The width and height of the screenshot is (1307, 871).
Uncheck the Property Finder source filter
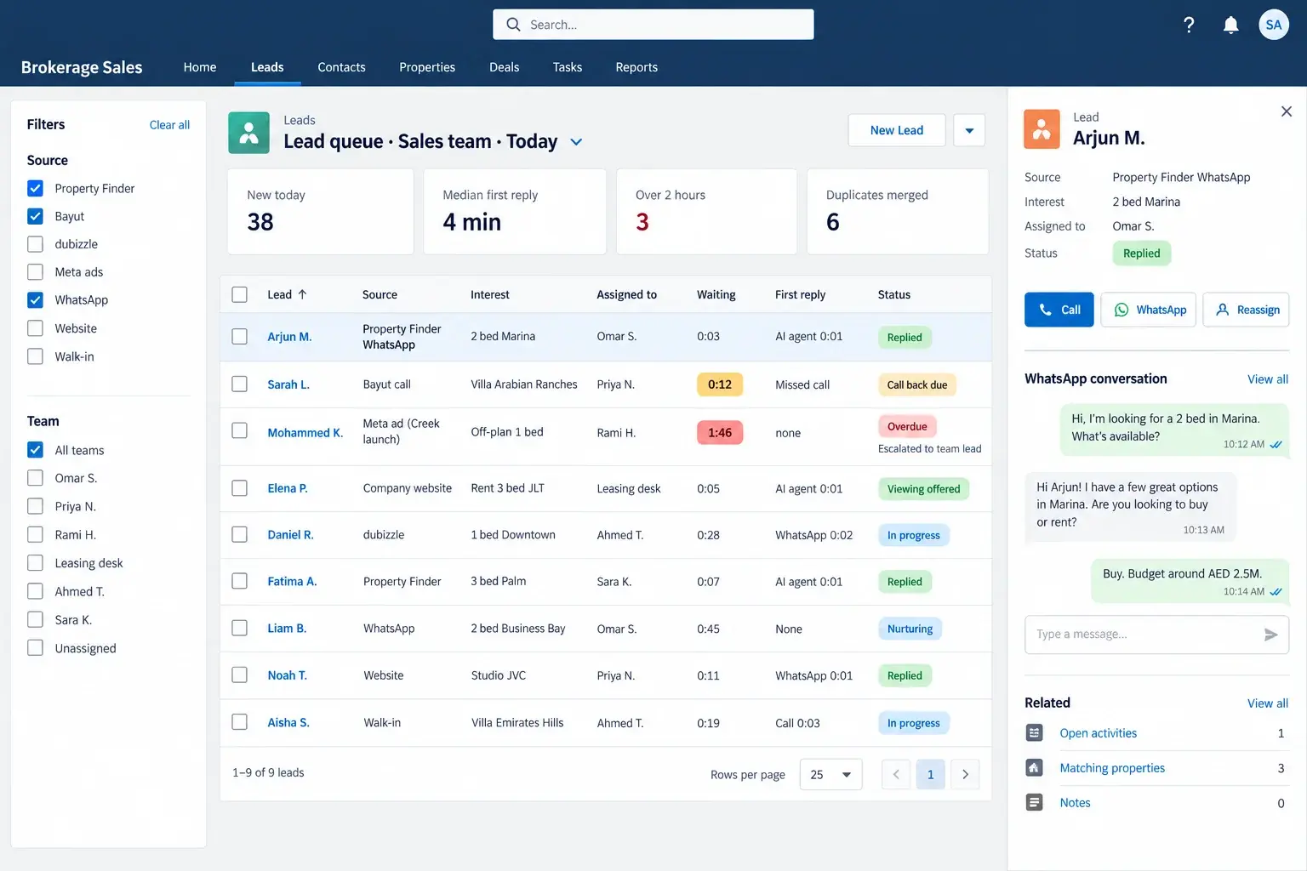coord(35,188)
